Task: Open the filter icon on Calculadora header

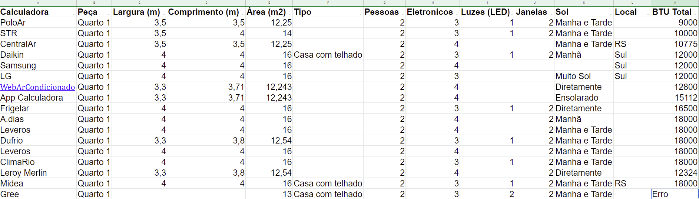Action: [x=73, y=14]
